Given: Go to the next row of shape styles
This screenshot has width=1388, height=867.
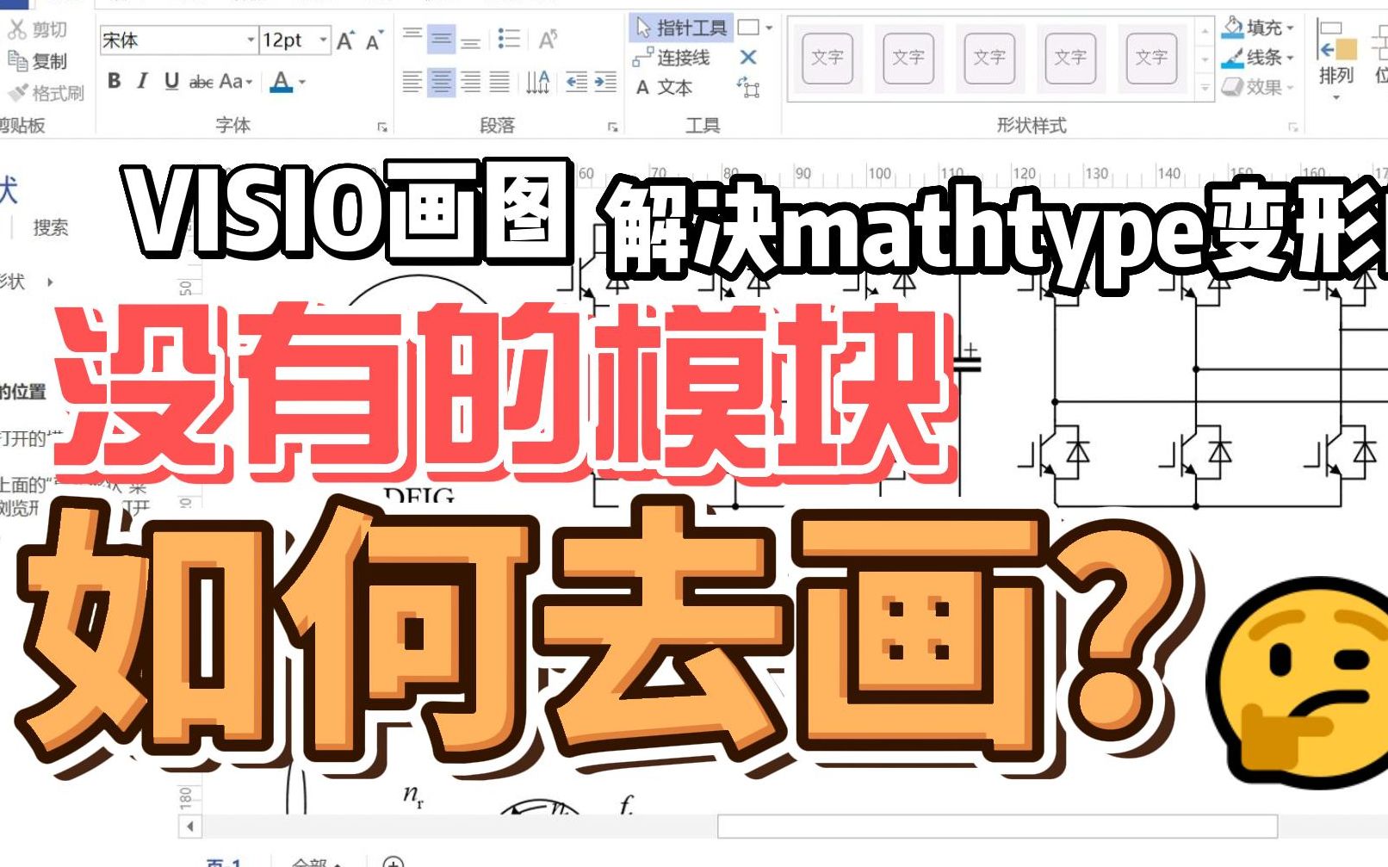Looking at the screenshot, I should [1205, 59].
